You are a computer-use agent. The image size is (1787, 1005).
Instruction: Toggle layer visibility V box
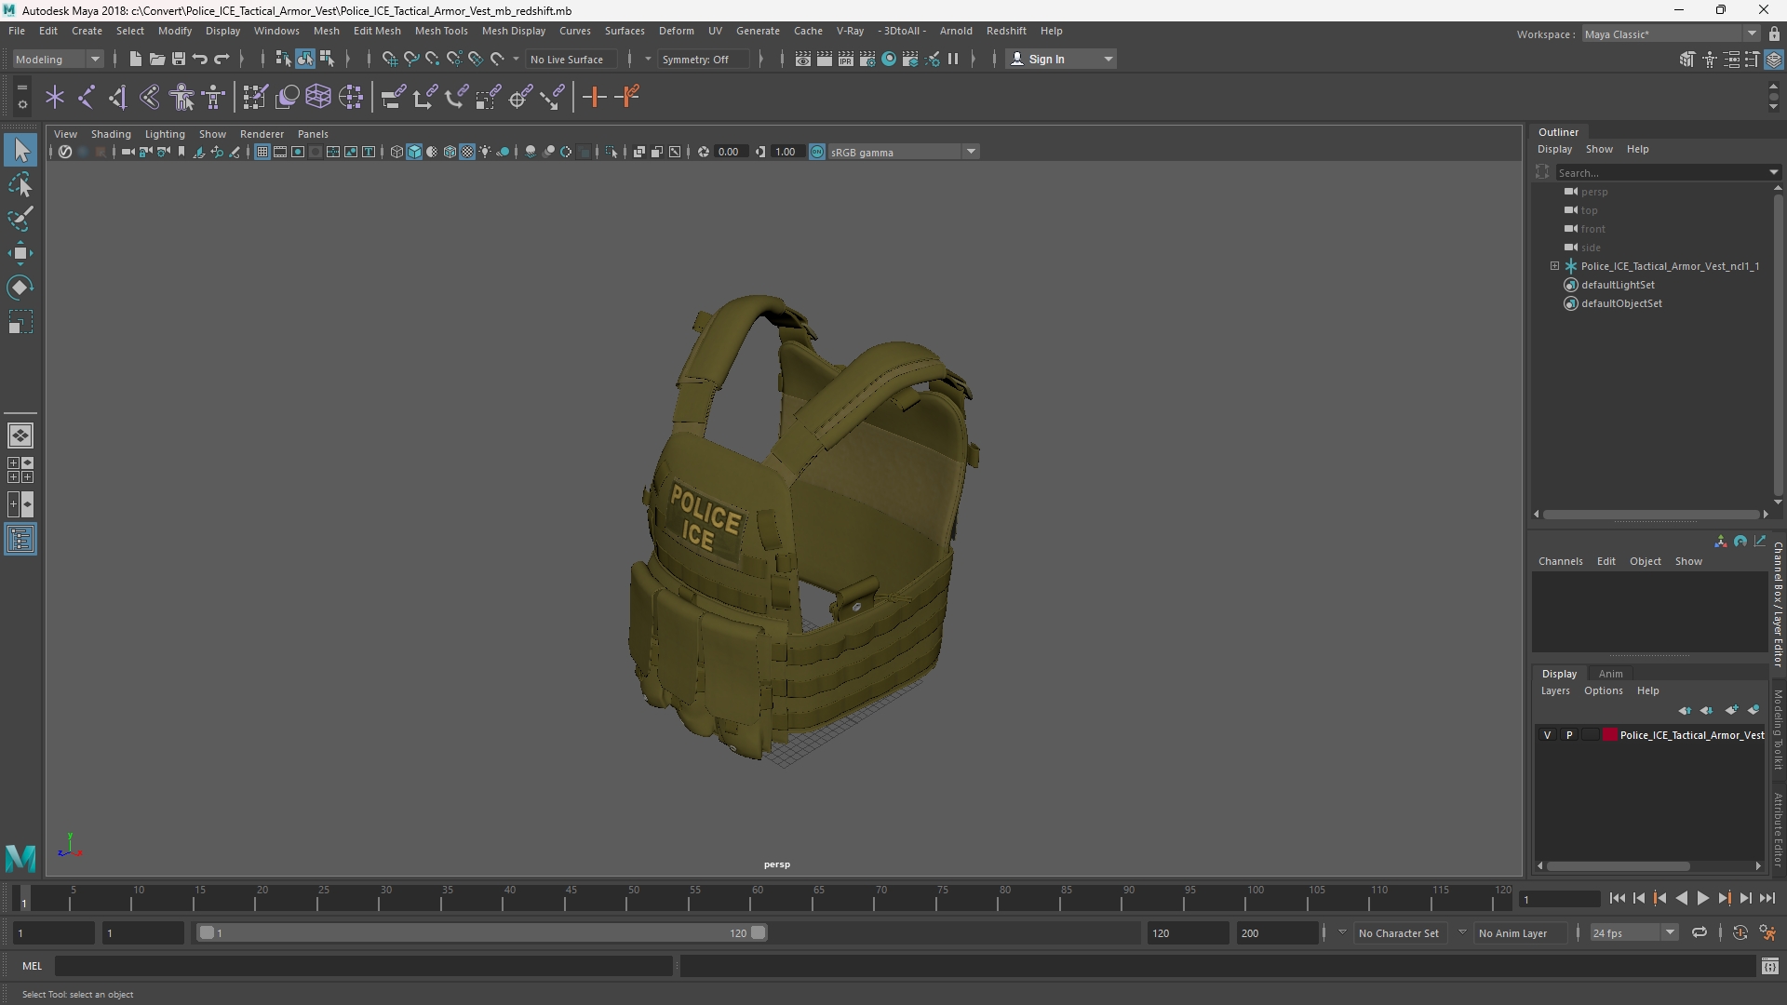(x=1548, y=735)
